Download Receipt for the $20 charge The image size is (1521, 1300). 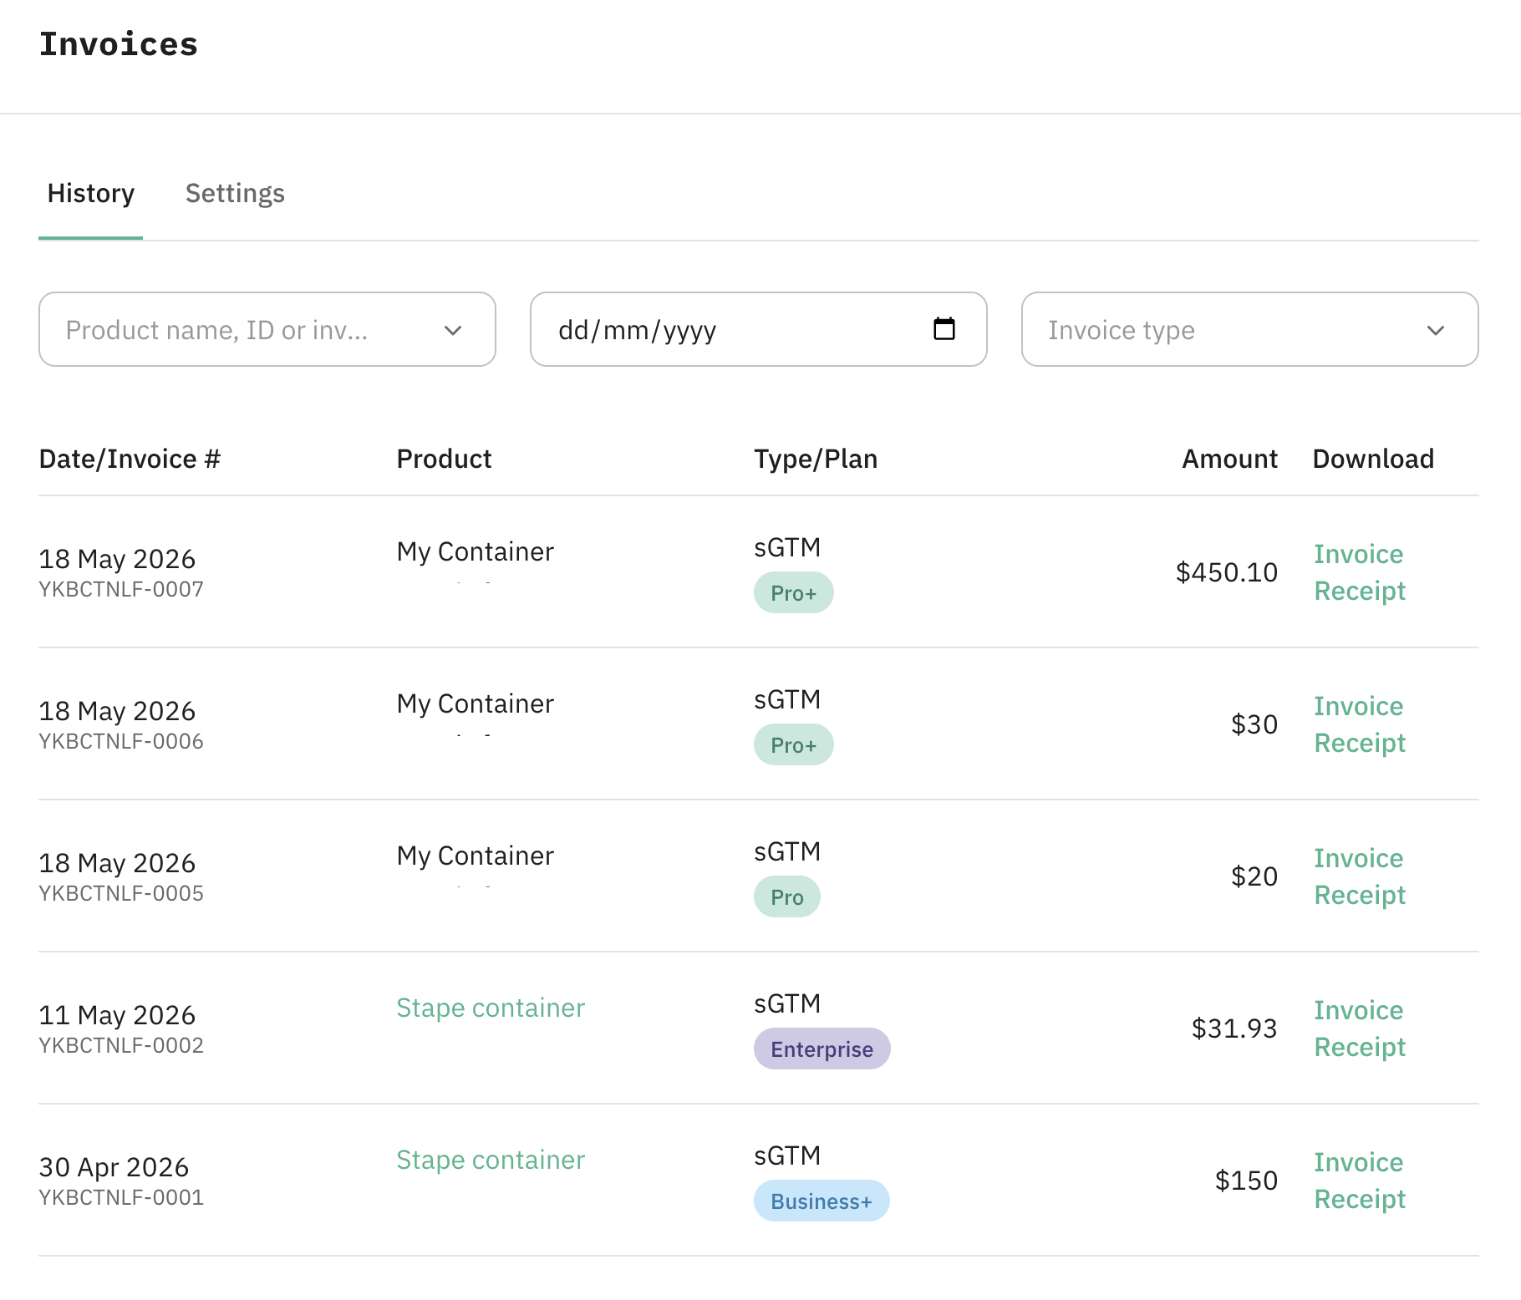[x=1360, y=895]
